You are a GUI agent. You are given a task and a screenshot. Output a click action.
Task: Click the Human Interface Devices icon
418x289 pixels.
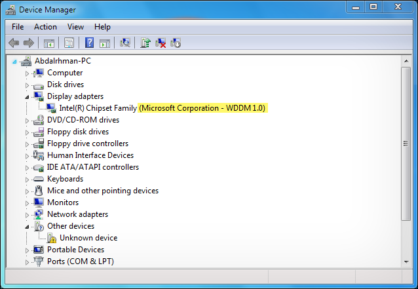coord(39,155)
